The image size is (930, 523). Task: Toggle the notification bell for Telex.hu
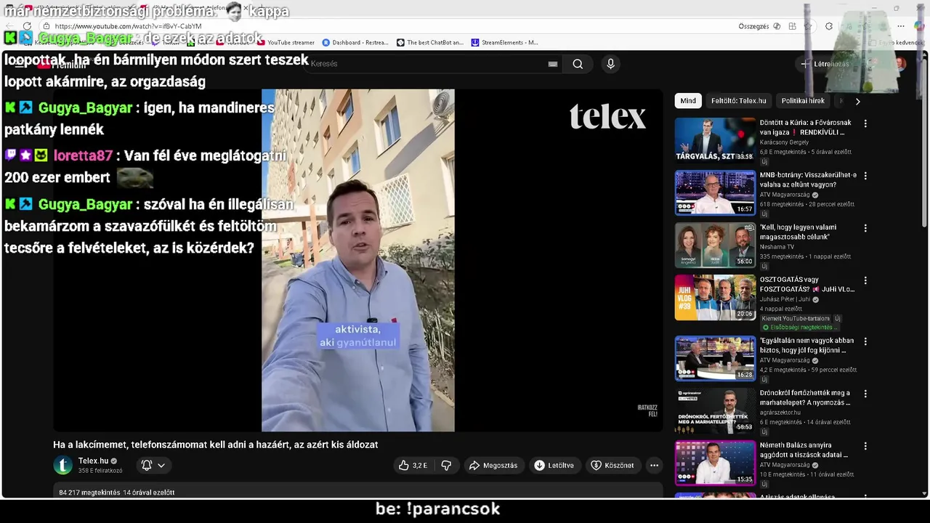147,465
